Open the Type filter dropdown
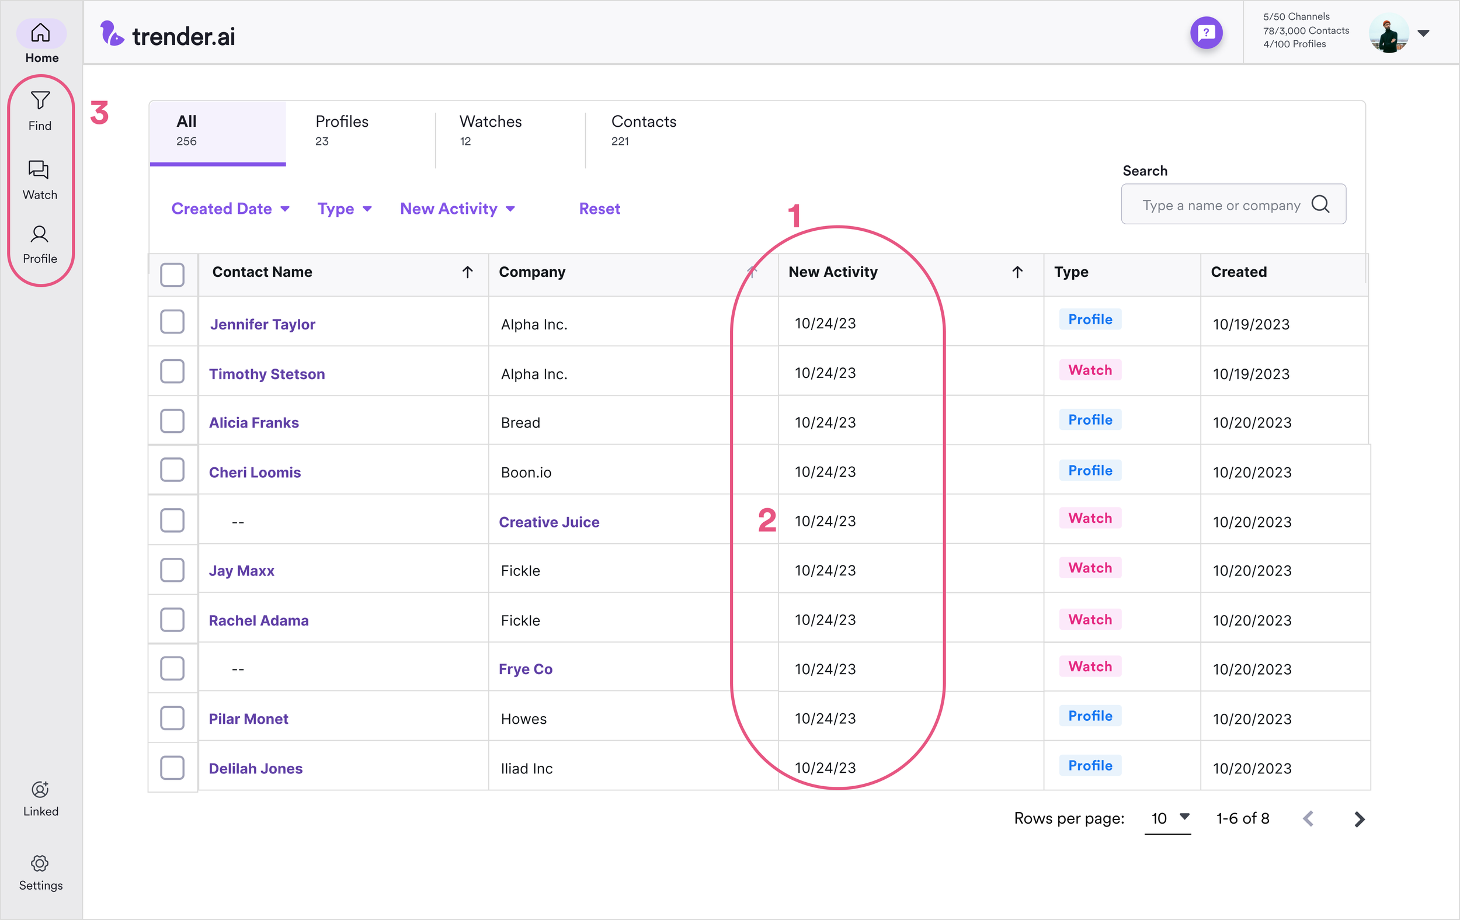This screenshot has height=920, width=1460. (344, 209)
